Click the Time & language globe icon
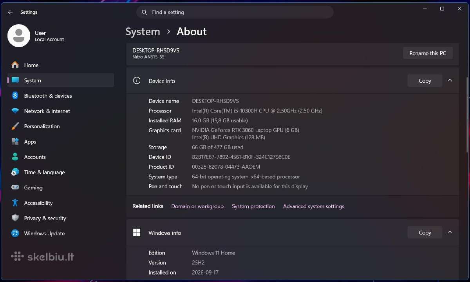Viewport: 470px width, 282px height. (15, 172)
